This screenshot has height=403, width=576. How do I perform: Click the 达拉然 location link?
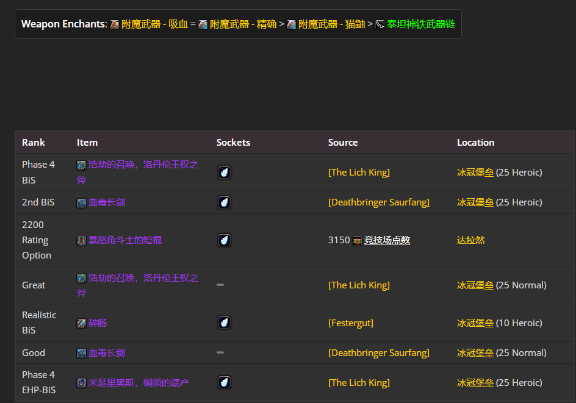[470, 240]
